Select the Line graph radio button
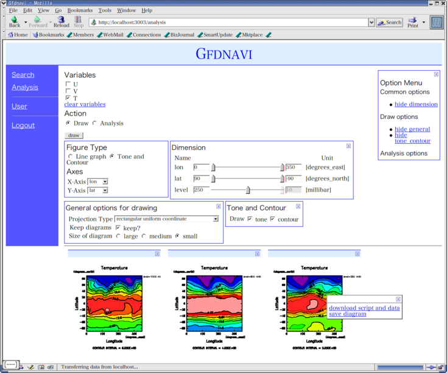The height and width of the screenshot is (373, 447). coord(71,157)
